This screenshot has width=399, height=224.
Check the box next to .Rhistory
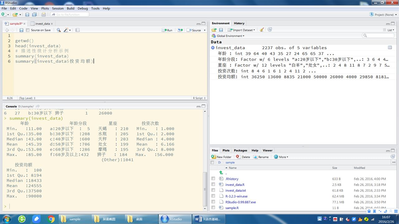pos(213,179)
